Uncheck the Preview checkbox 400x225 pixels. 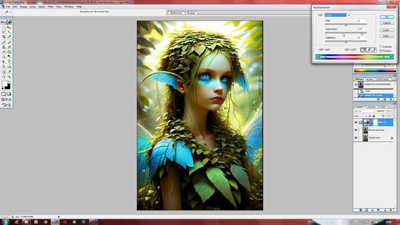pyautogui.click(x=381, y=51)
